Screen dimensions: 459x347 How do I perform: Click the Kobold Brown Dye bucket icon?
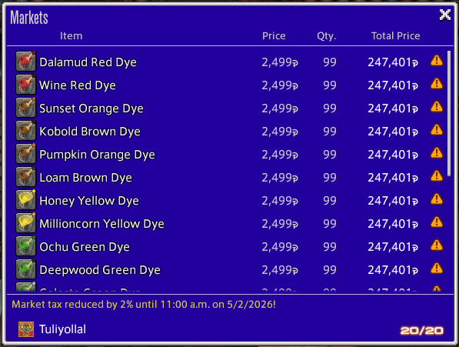click(26, 131)
